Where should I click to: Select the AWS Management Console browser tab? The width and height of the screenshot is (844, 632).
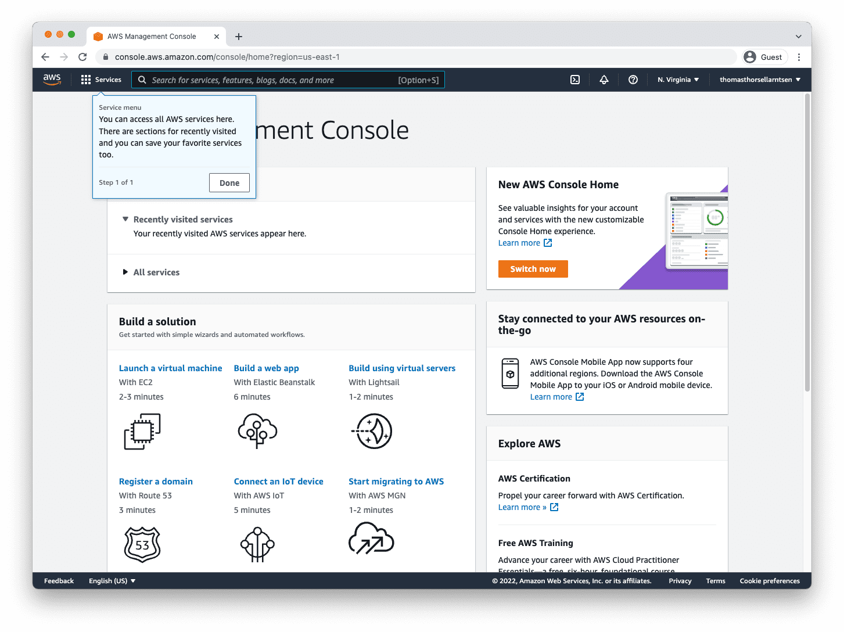click(x=151, y=36)
